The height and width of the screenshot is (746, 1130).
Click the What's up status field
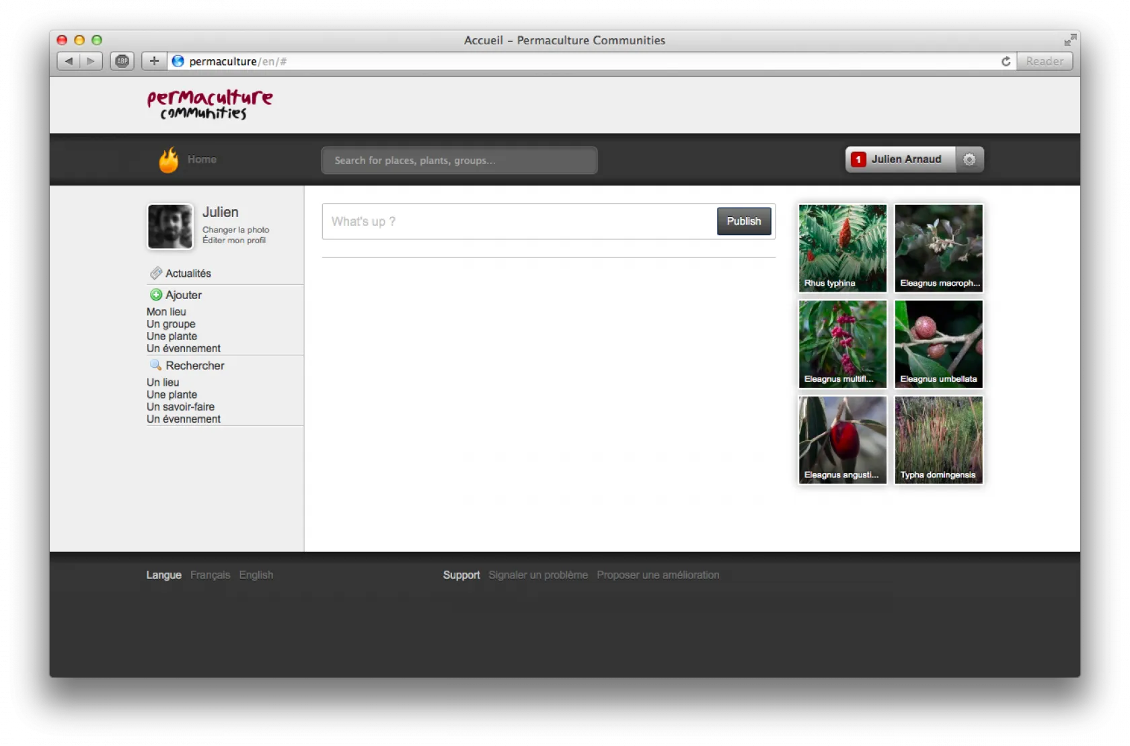(518, 222)
